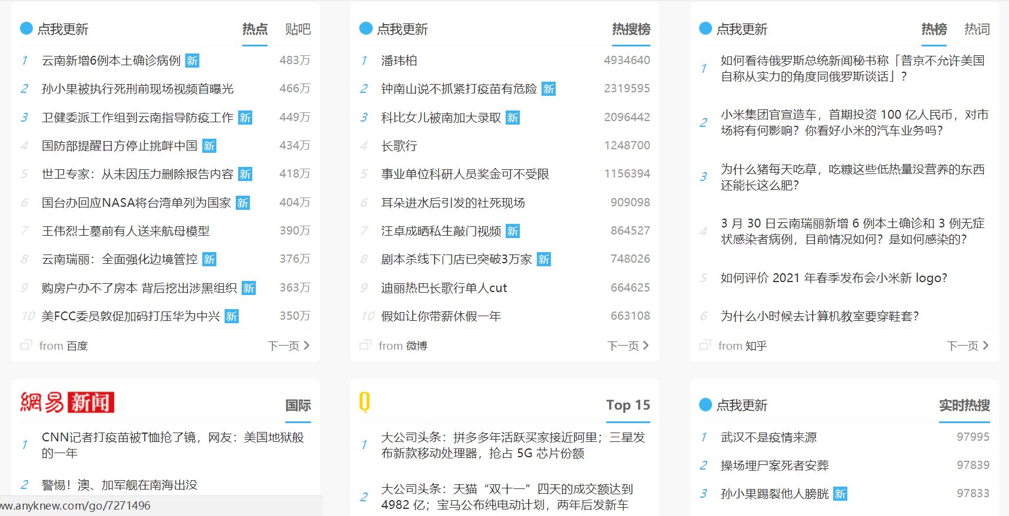Go to 下一页 on the Weibo card
Viewport: 1009px width, 516px height.
click(628, 346)
